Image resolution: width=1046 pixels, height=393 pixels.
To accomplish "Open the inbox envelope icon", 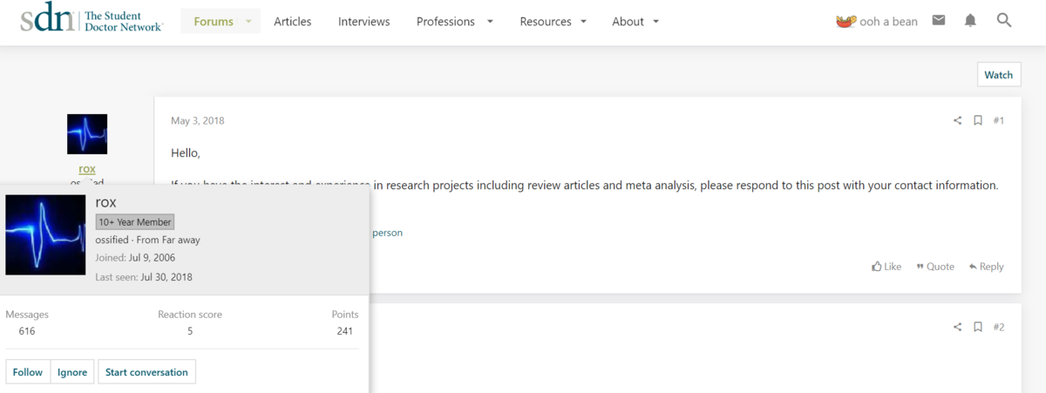I will 939,21.
